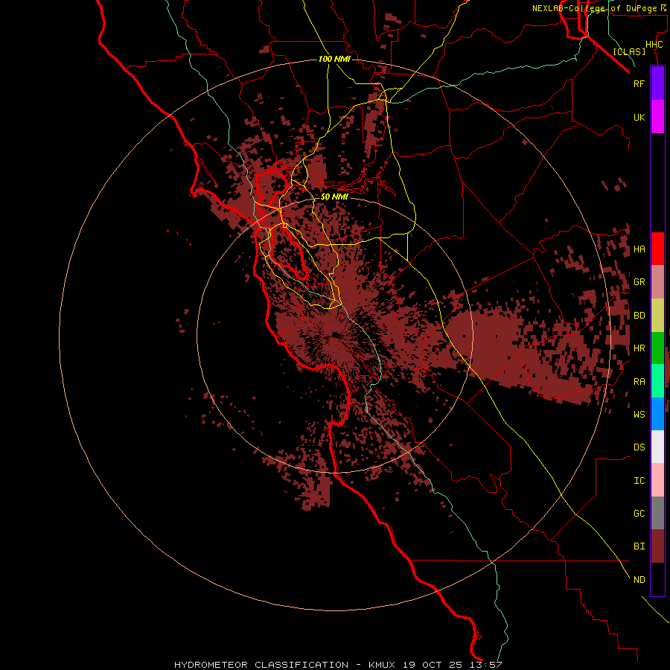Screen dimensions: 670x670
Task: Select the GC gray legend swatch
Action: [657, 513]
